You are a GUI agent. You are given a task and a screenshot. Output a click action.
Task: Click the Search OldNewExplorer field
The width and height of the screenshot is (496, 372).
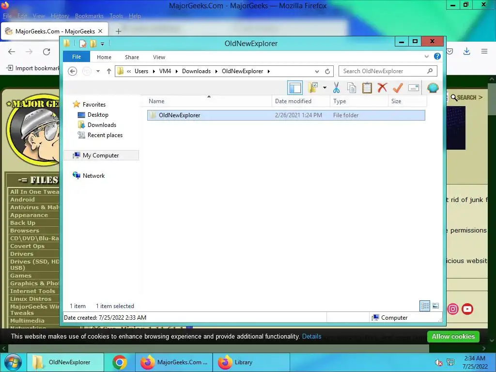click(388, 71)
